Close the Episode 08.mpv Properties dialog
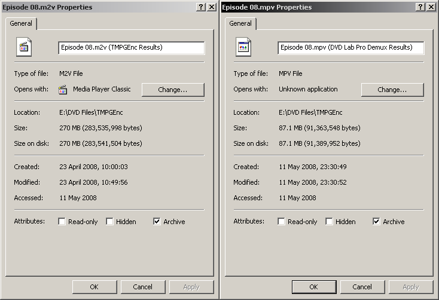Viewport: 439px width, 300px height. (431, 7)
